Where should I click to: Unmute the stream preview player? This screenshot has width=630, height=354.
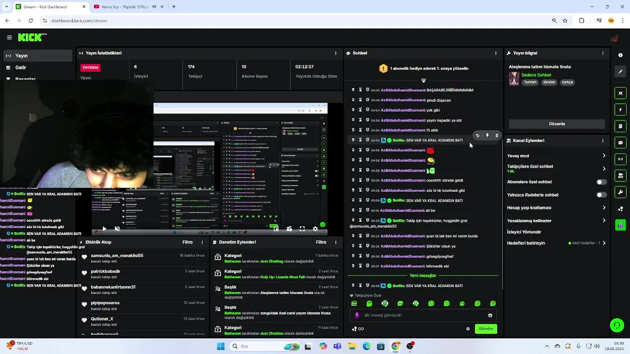click(x=117, y=229)
